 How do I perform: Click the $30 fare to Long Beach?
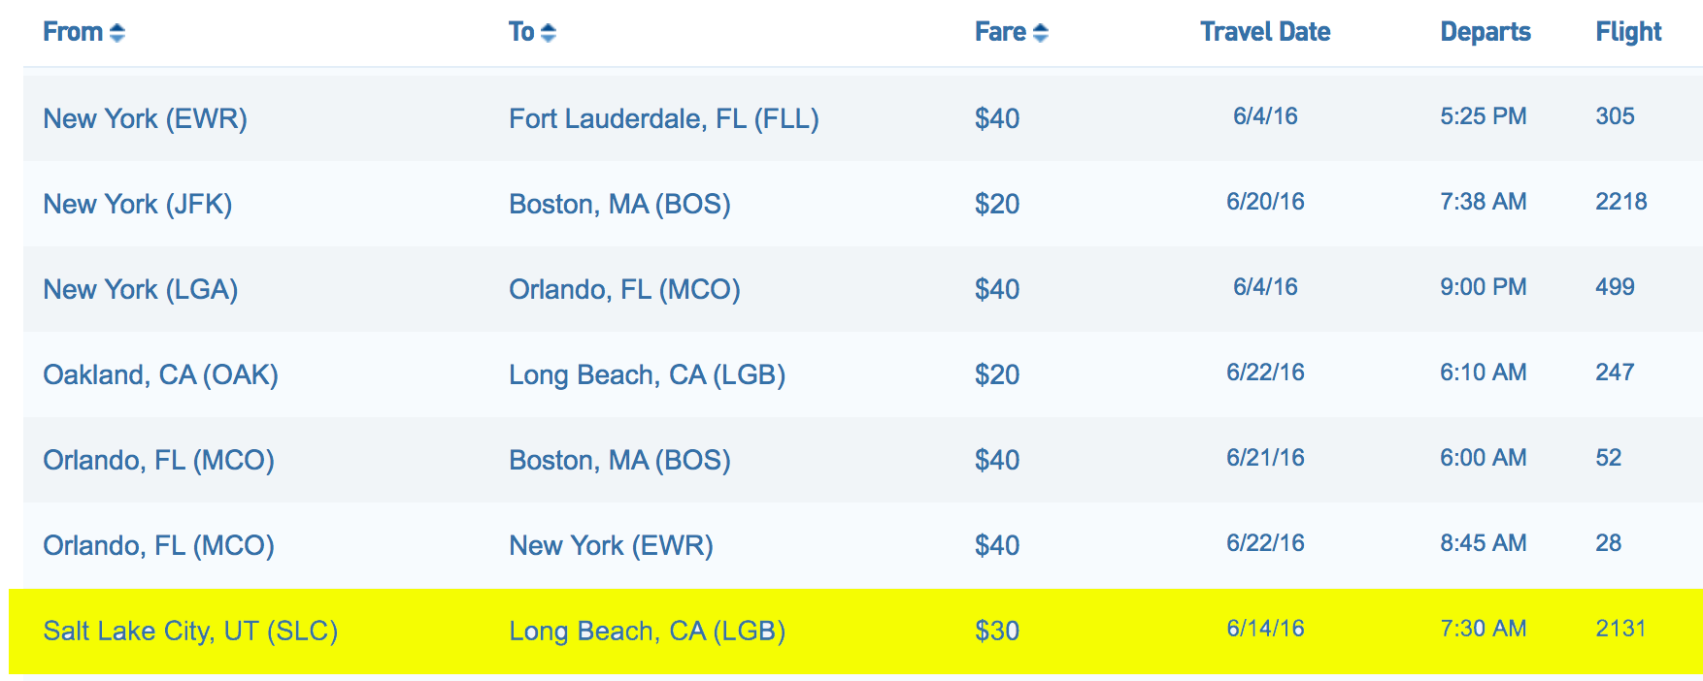(996, 631)
